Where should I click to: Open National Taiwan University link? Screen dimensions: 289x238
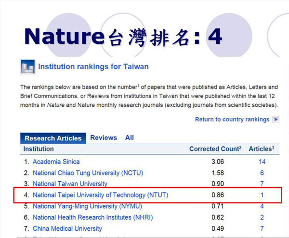(70, 184)
